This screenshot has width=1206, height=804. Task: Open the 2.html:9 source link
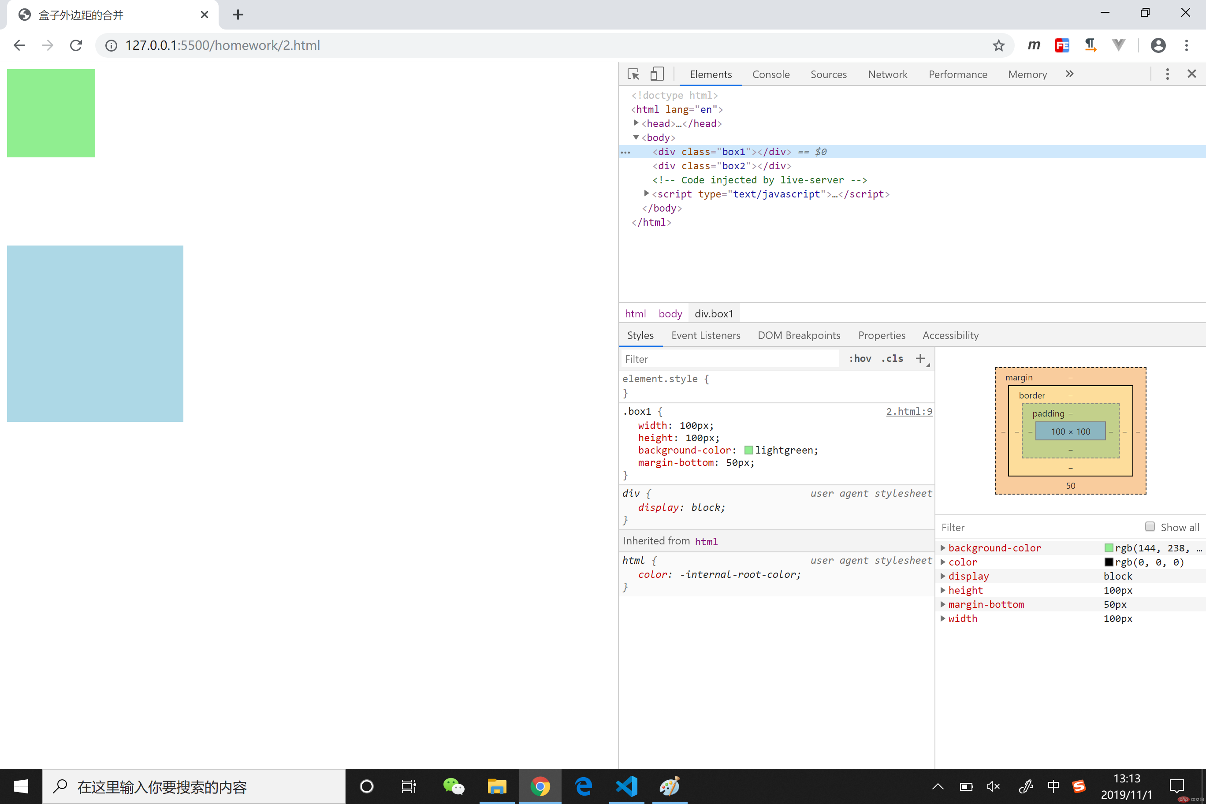[x=909, y=411]
